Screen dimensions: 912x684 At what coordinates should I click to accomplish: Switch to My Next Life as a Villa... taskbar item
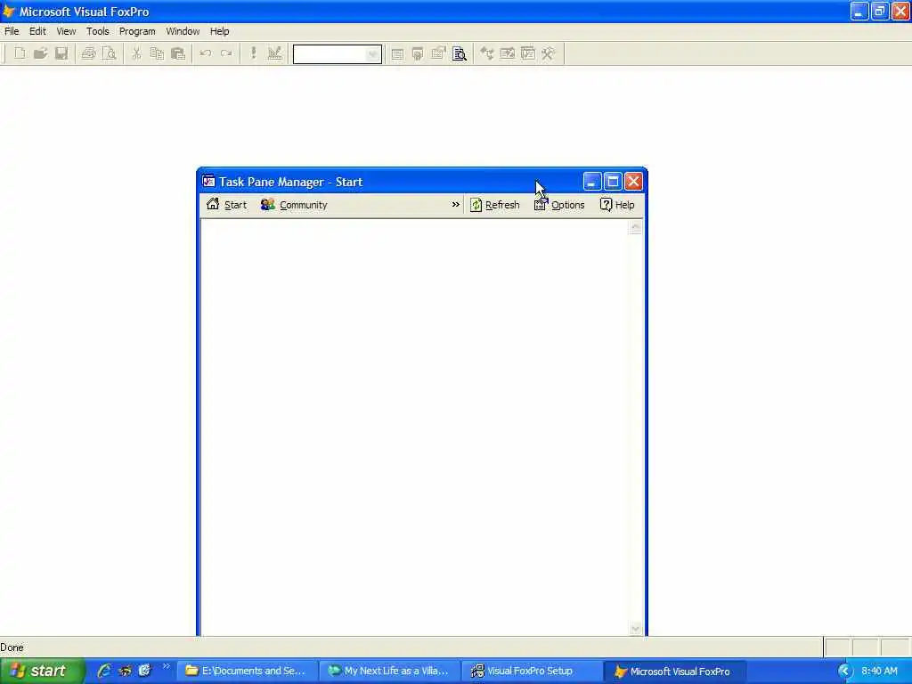pyautogui.click(x=389, y=672)
